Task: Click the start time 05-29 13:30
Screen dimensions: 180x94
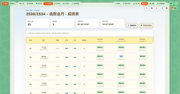Action: click(83, 24)
